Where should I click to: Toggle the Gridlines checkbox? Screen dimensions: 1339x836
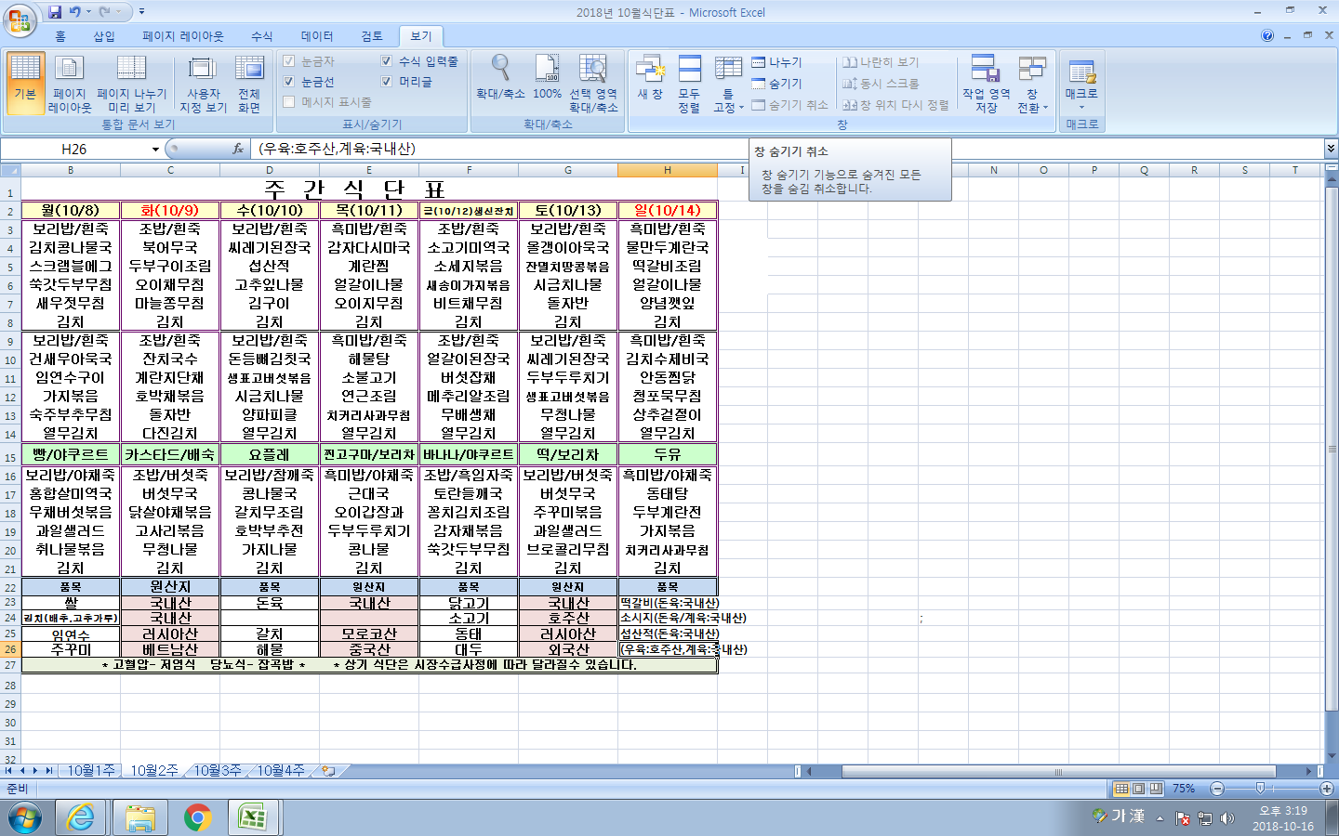289,82
